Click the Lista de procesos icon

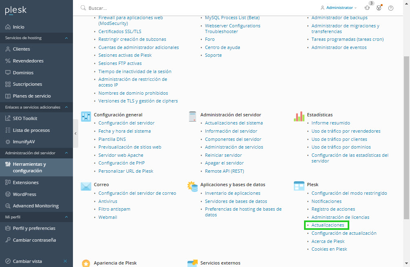(8, 130)
